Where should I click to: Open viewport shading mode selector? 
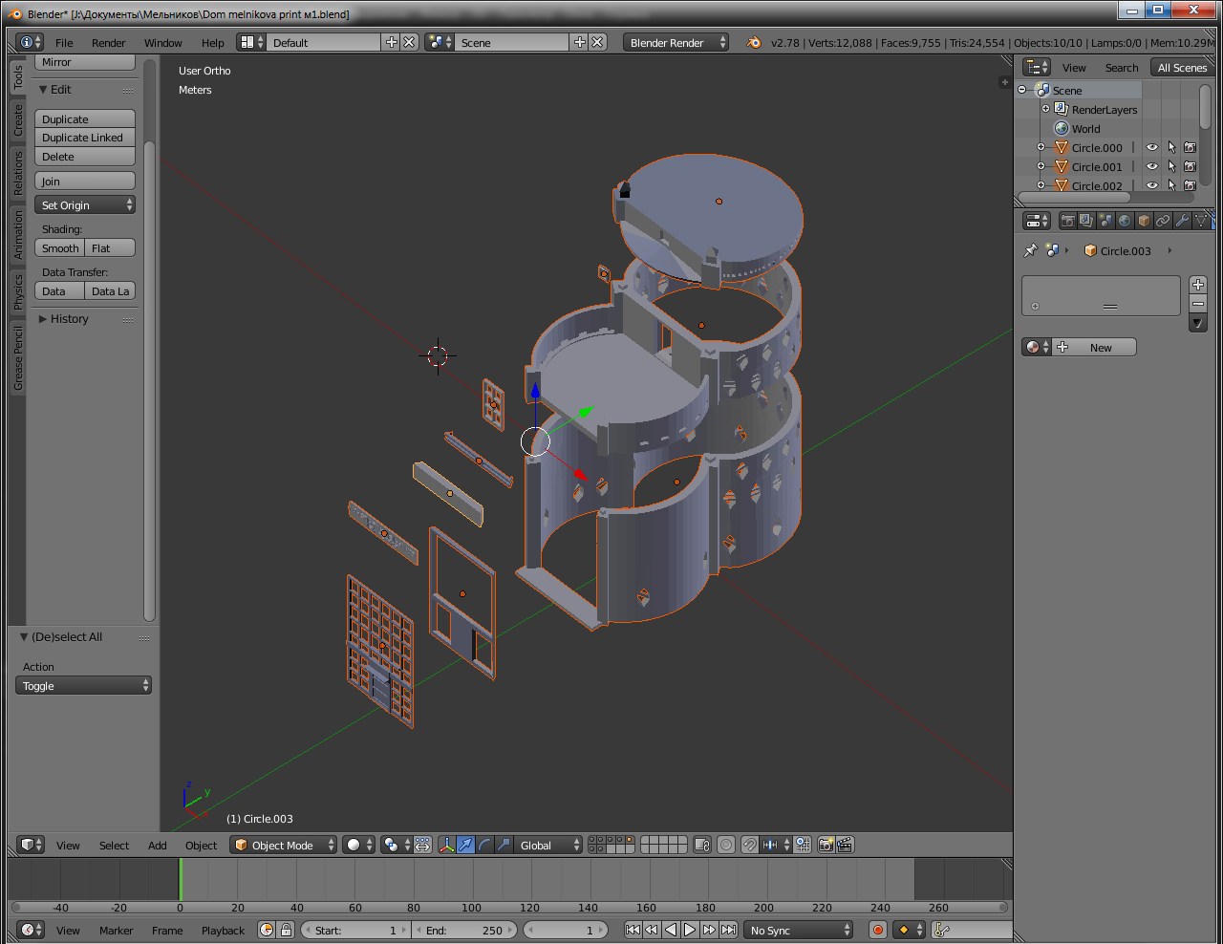click(359, 845)
